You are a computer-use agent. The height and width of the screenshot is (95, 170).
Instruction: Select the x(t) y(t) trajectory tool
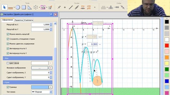point(89,7)
